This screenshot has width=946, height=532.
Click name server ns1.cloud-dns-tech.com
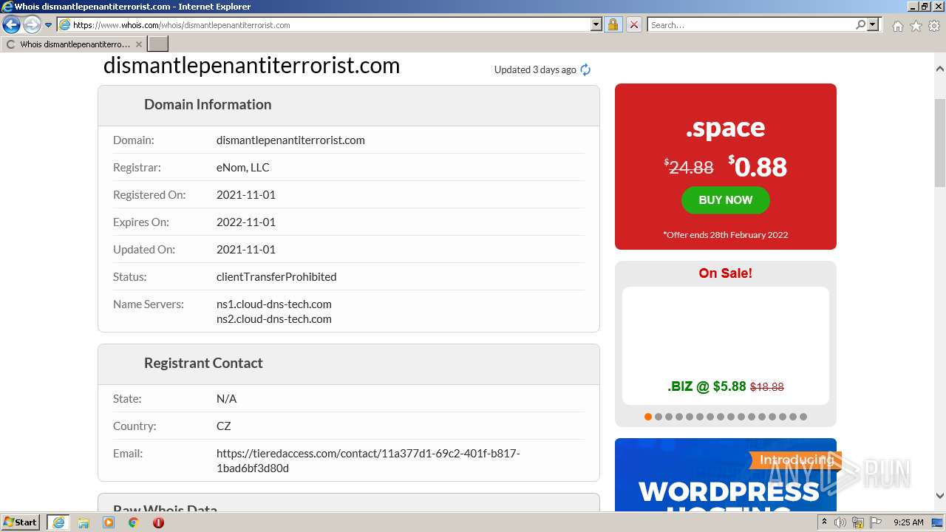(274, 304)
